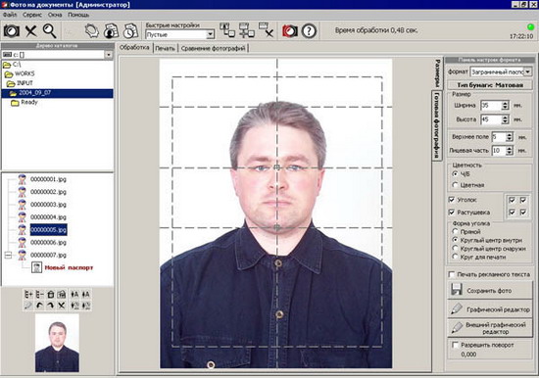Click the X delete icon in main toolbar
The height and width of the screenshot is (378, 539).
pos(30,31)
